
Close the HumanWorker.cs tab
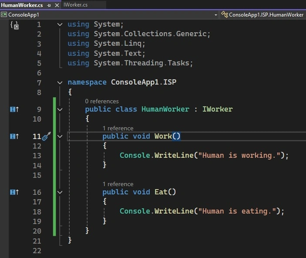tap(57, 5)
